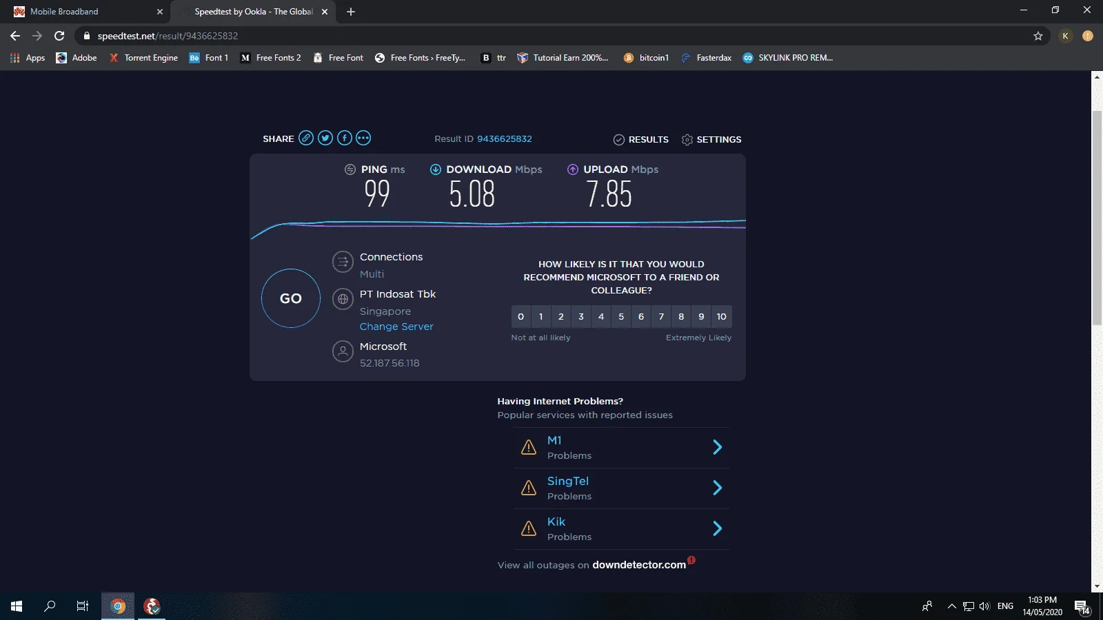Rate recommendation score 1
The height and width of the screenshot is (620, 1103).
[x=541, y=316]
